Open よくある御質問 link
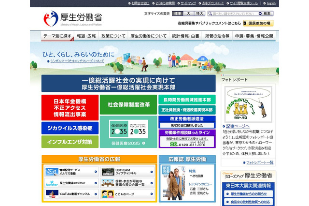The width and height of the screenshot is (309, 206). 165,3
